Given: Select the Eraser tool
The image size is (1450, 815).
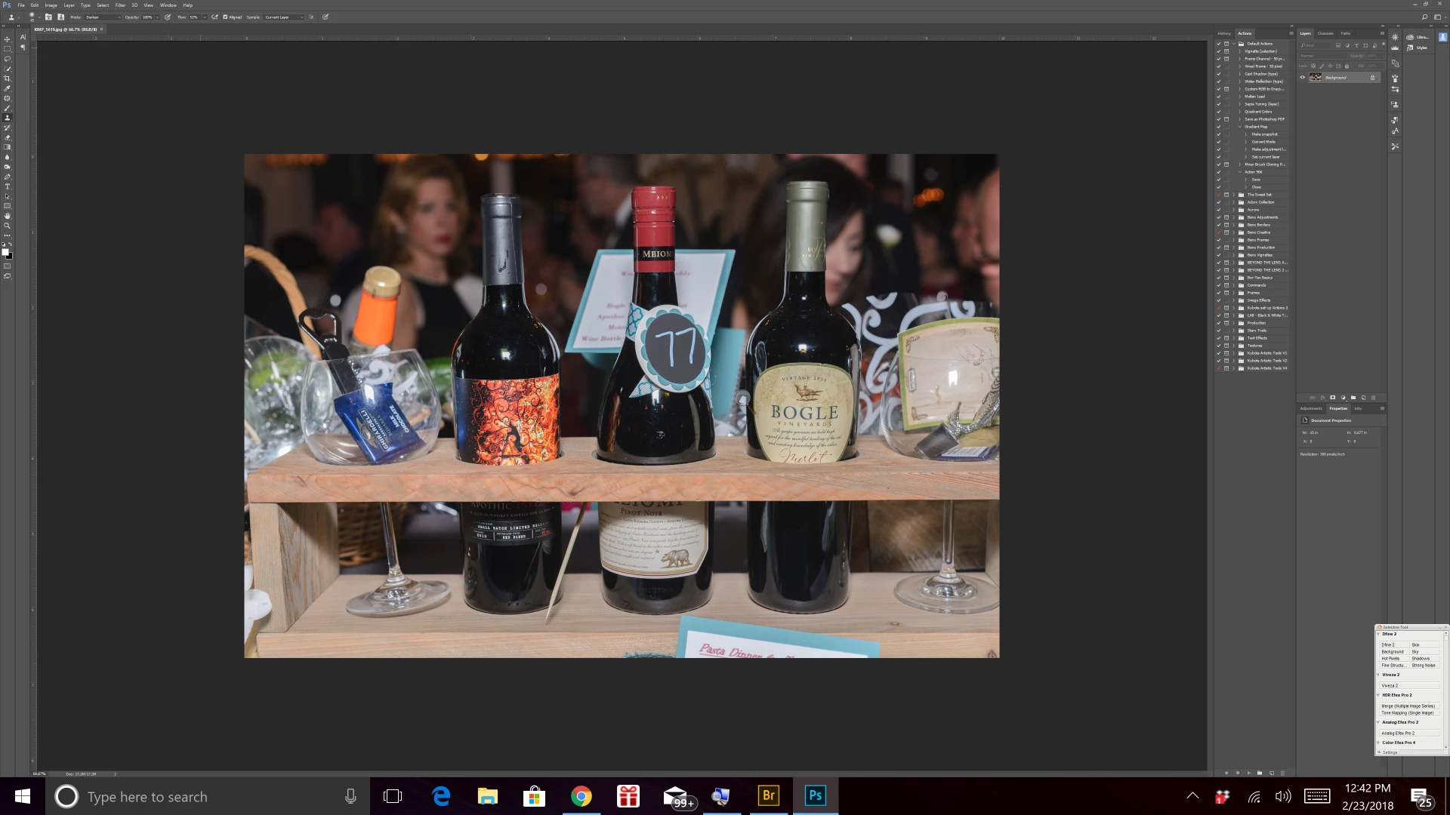Looking at the screenshot, I should pyautogui.click(x=8, y=137).
